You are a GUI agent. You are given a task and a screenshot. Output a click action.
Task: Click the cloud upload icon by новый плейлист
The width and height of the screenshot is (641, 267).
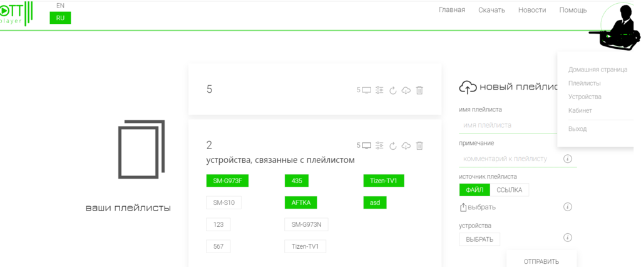[x=468, y=87]
